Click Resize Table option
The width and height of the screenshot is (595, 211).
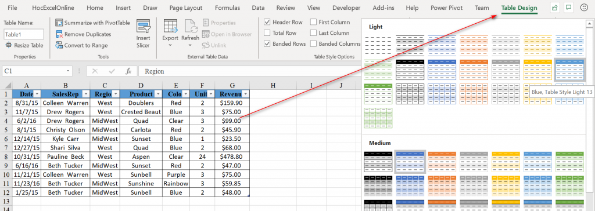[24, 45]
